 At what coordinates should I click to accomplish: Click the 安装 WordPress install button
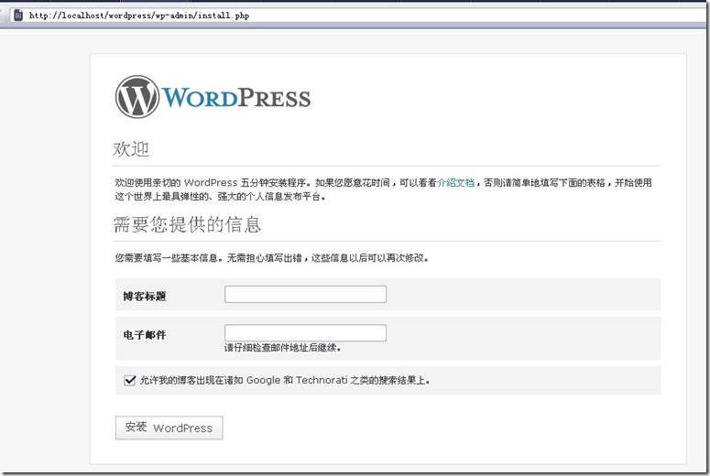pos(169,427)
